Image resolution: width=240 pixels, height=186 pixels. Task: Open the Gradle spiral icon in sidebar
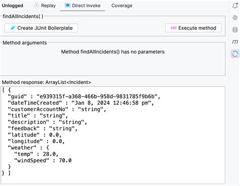pyautogui.click(x=235, y=18)
